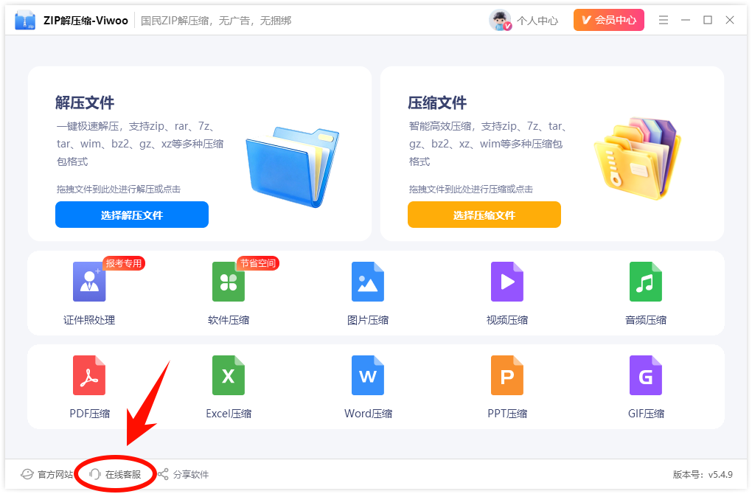Open the Word压缩 icon

click(x=368, y=375)
